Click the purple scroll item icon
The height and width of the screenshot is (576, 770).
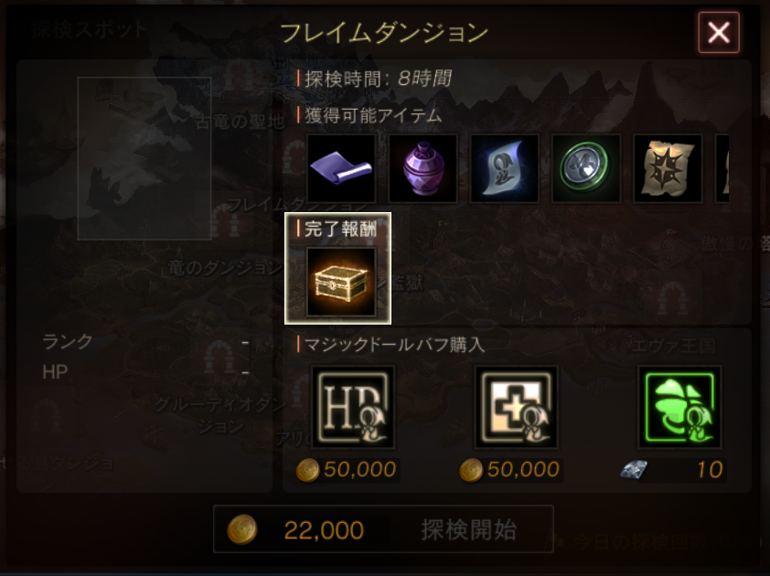341,168
